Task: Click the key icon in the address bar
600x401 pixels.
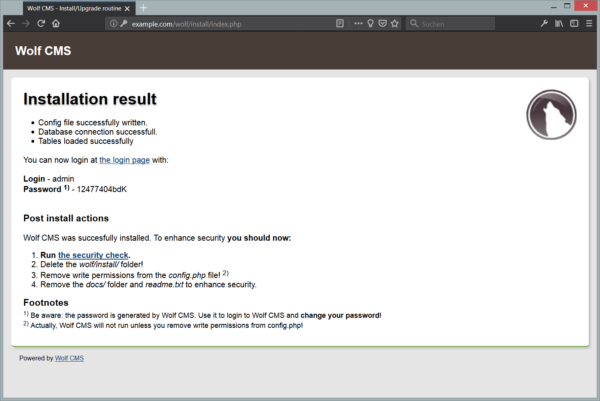Action: pyautogui.click(x=124, y=23)
